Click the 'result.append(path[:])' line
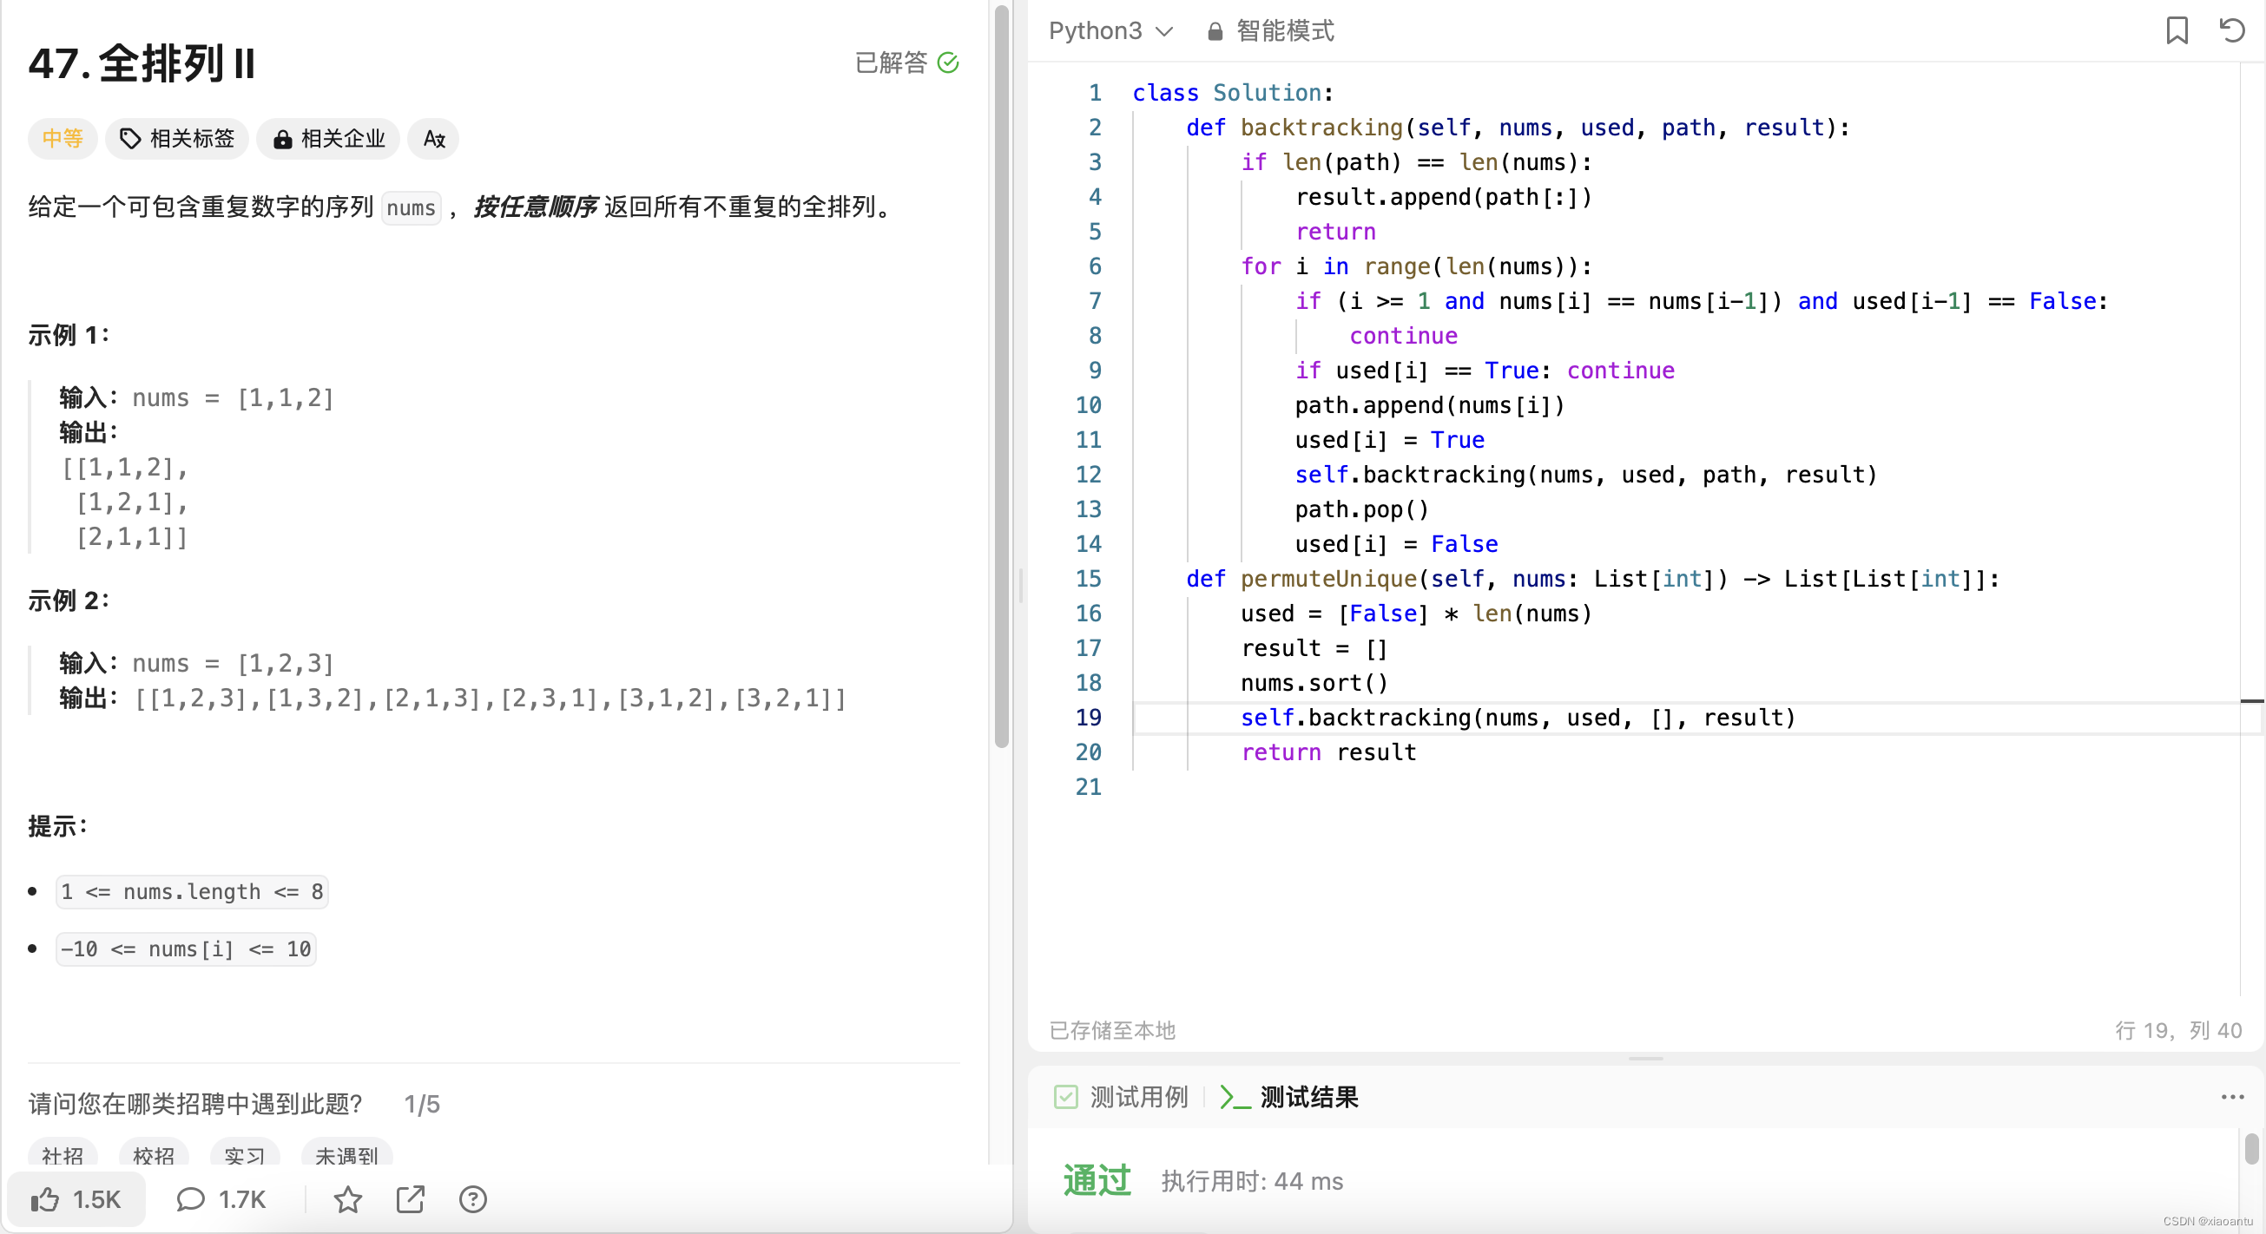Image resolution: width=2266 pixels, height=1234 pixels. (1443, 197)
